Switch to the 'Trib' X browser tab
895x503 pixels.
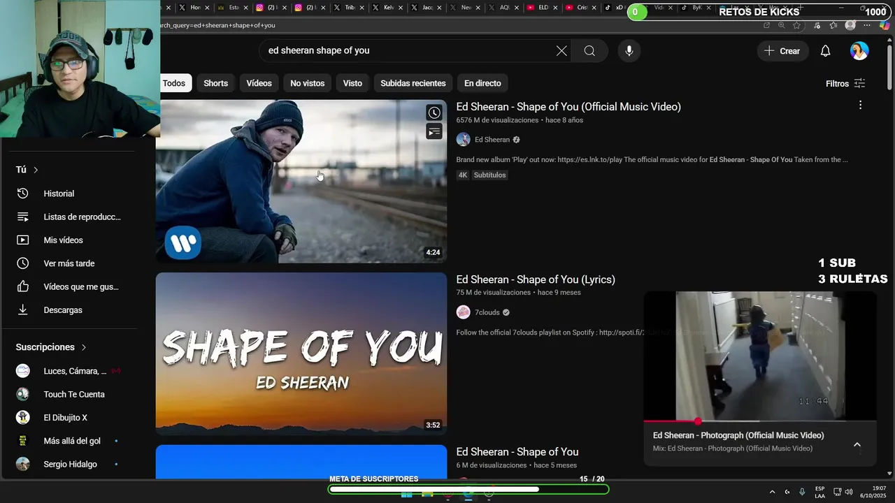coord(348,8)
